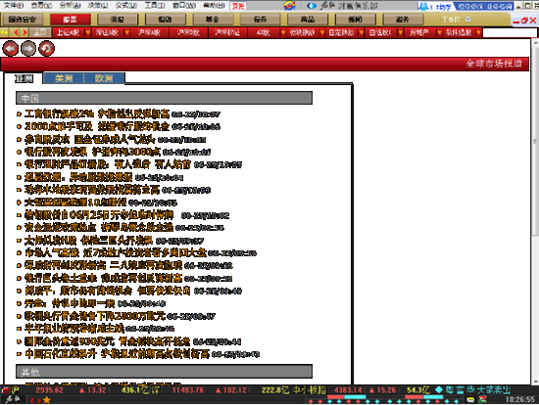Click the logo icon at the bottom-left corner
539x405 pixels.
point(12,399)
